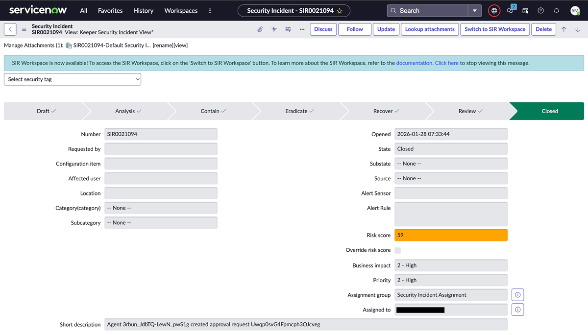Open the help question mark icon
This screenshot has width=588, height=335.
540,11
